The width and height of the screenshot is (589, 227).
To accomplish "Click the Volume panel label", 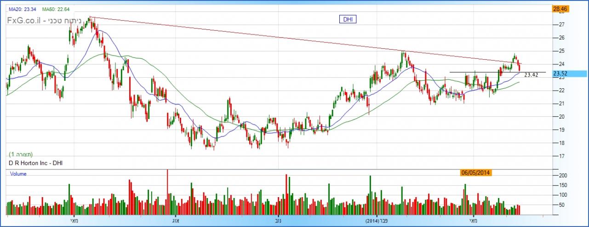I will tap(18, 174).
